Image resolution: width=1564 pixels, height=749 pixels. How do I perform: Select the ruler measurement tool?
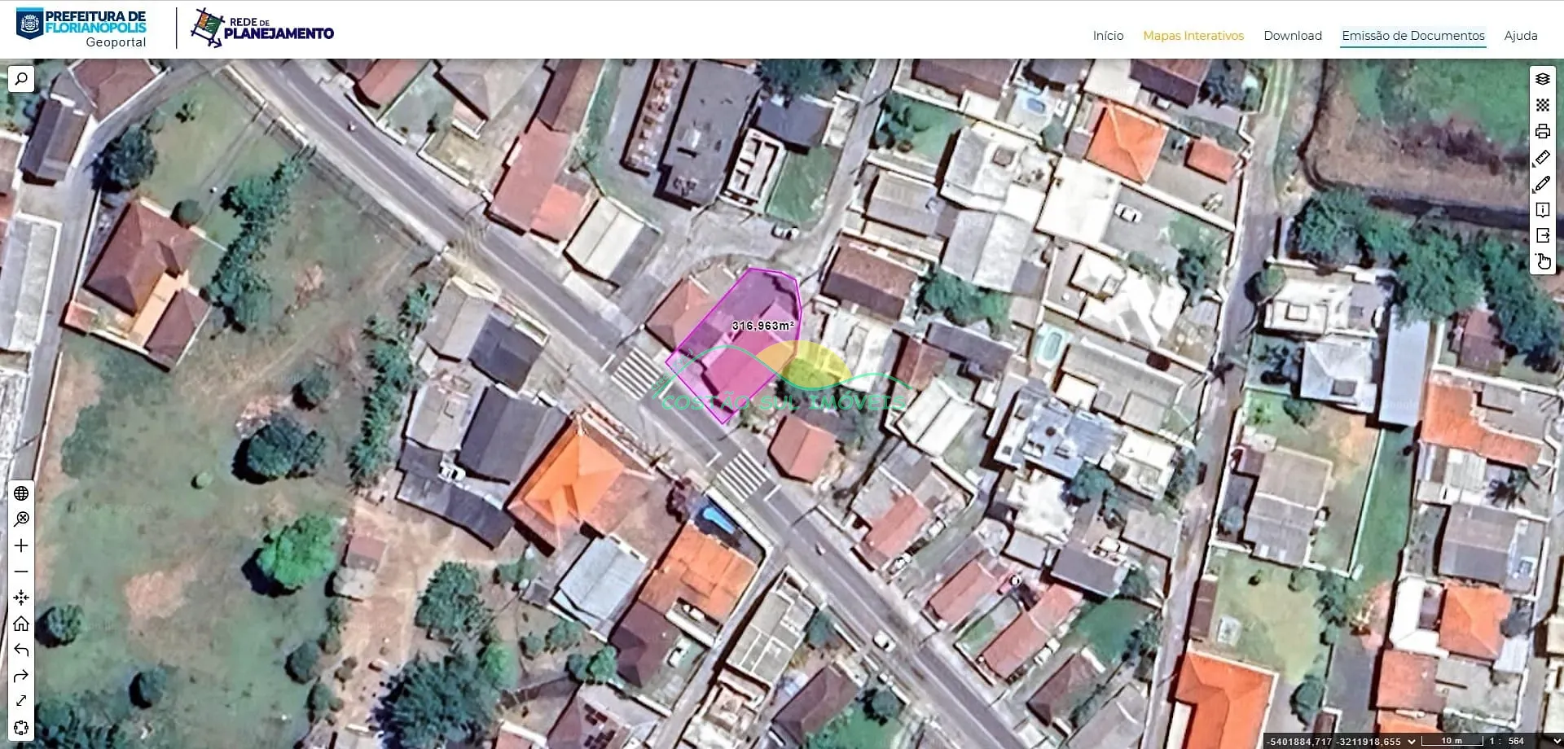(x=1542, y=158)
